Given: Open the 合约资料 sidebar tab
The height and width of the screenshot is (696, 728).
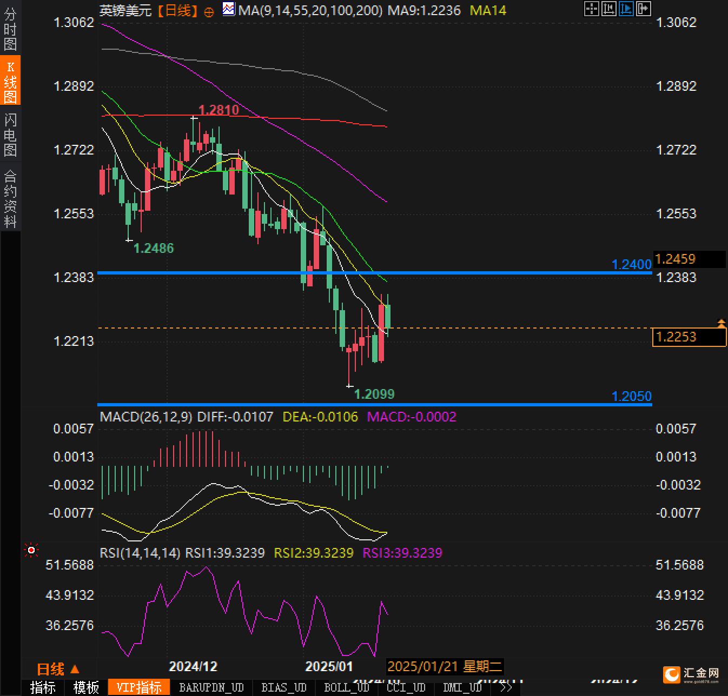Looking at the screenshot, I should point(10,198).
